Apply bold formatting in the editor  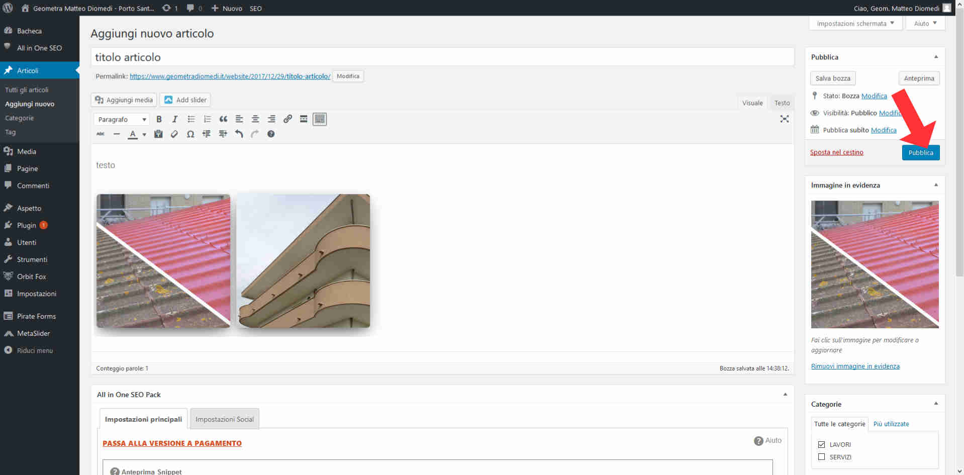[x=159, y=119]
